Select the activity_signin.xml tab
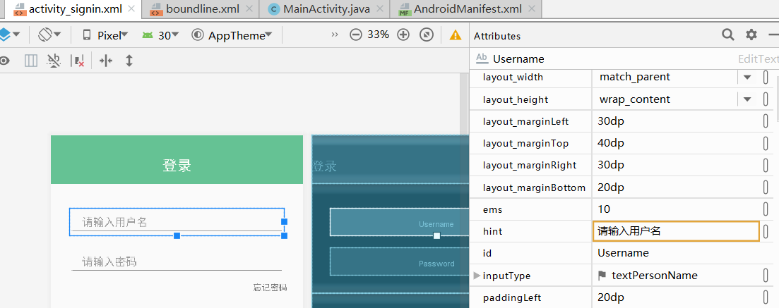The image size is (779, 308). click(x=68, y=9)
